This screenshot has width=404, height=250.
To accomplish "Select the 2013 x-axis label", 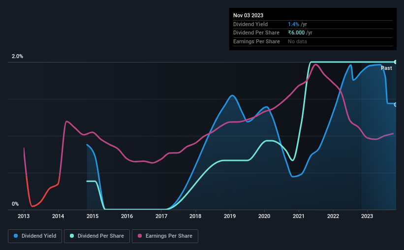I will 24,216.
